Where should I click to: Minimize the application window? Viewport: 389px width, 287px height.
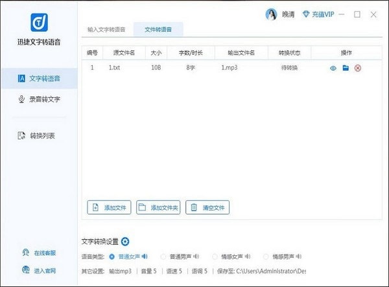coord(342,14)
